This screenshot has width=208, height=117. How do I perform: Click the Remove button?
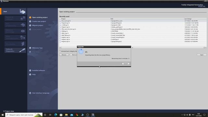click(x=73, y=55)
